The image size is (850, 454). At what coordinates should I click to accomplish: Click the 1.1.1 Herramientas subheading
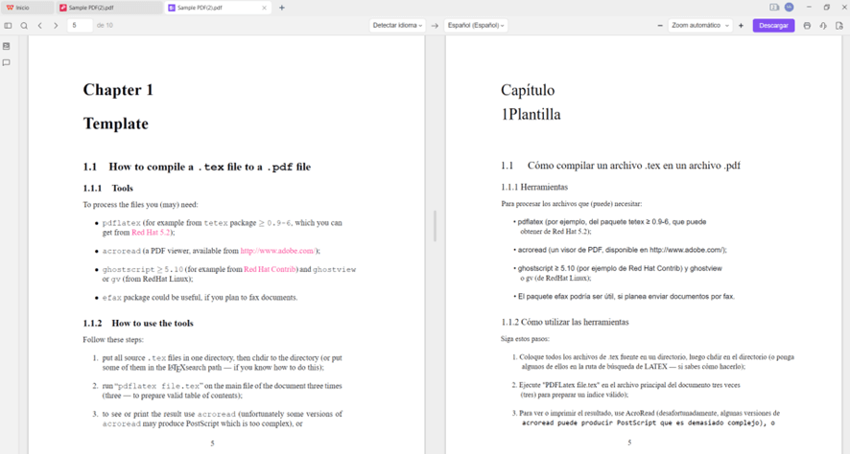tap(534, 187)
